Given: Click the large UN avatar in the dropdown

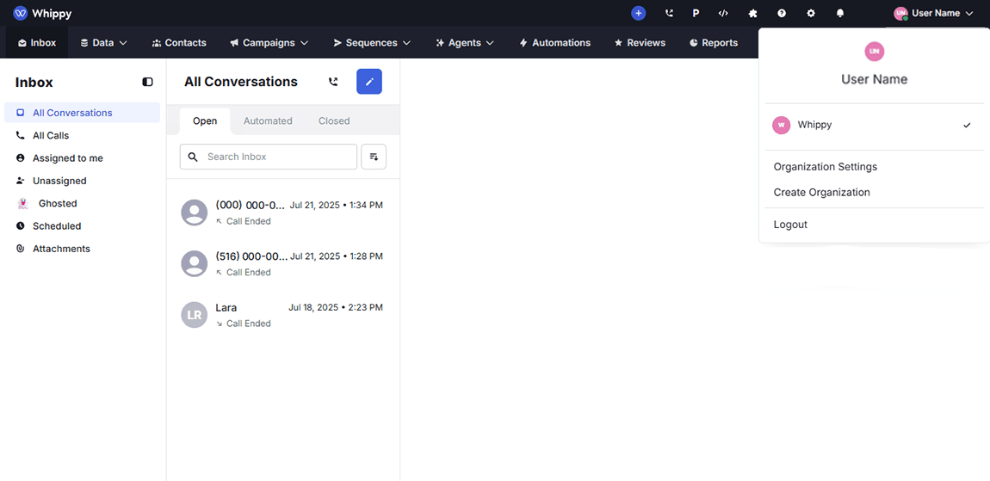Looking at the screenshot, I should pyautogui.click(x=875, y=51).
